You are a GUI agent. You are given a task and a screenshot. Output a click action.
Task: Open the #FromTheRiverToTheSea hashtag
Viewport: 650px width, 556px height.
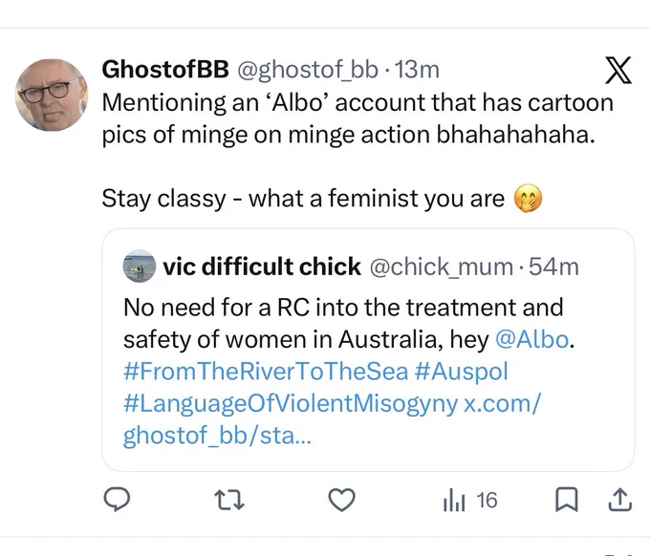[x=266, y=372]
